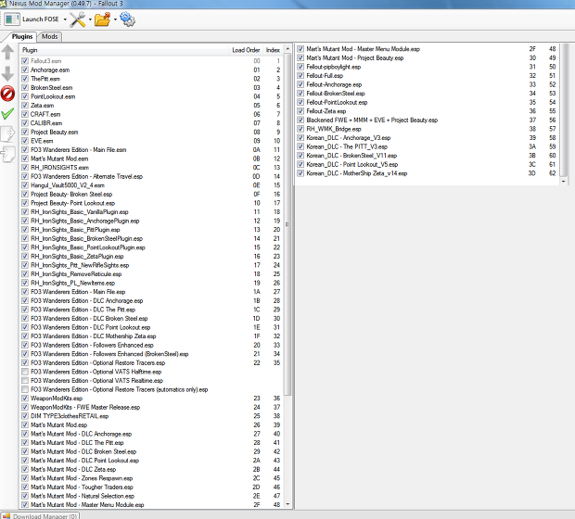Select Mart's Mutant Mod - Tougher Traders.esp
Screen dimensions: 575x519
click(151, 487)
